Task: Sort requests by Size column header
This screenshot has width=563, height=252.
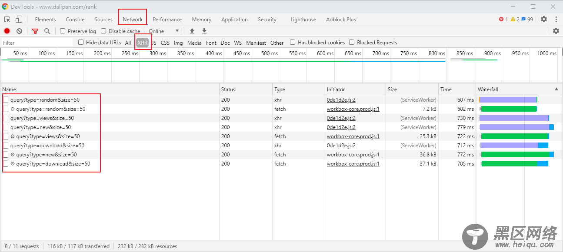Action: [x=413, y=89]
